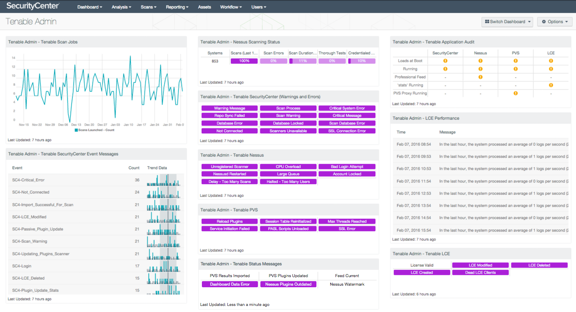Click the Systems count 853
This screenshot has width=576, height=312.
coord(215,61)
